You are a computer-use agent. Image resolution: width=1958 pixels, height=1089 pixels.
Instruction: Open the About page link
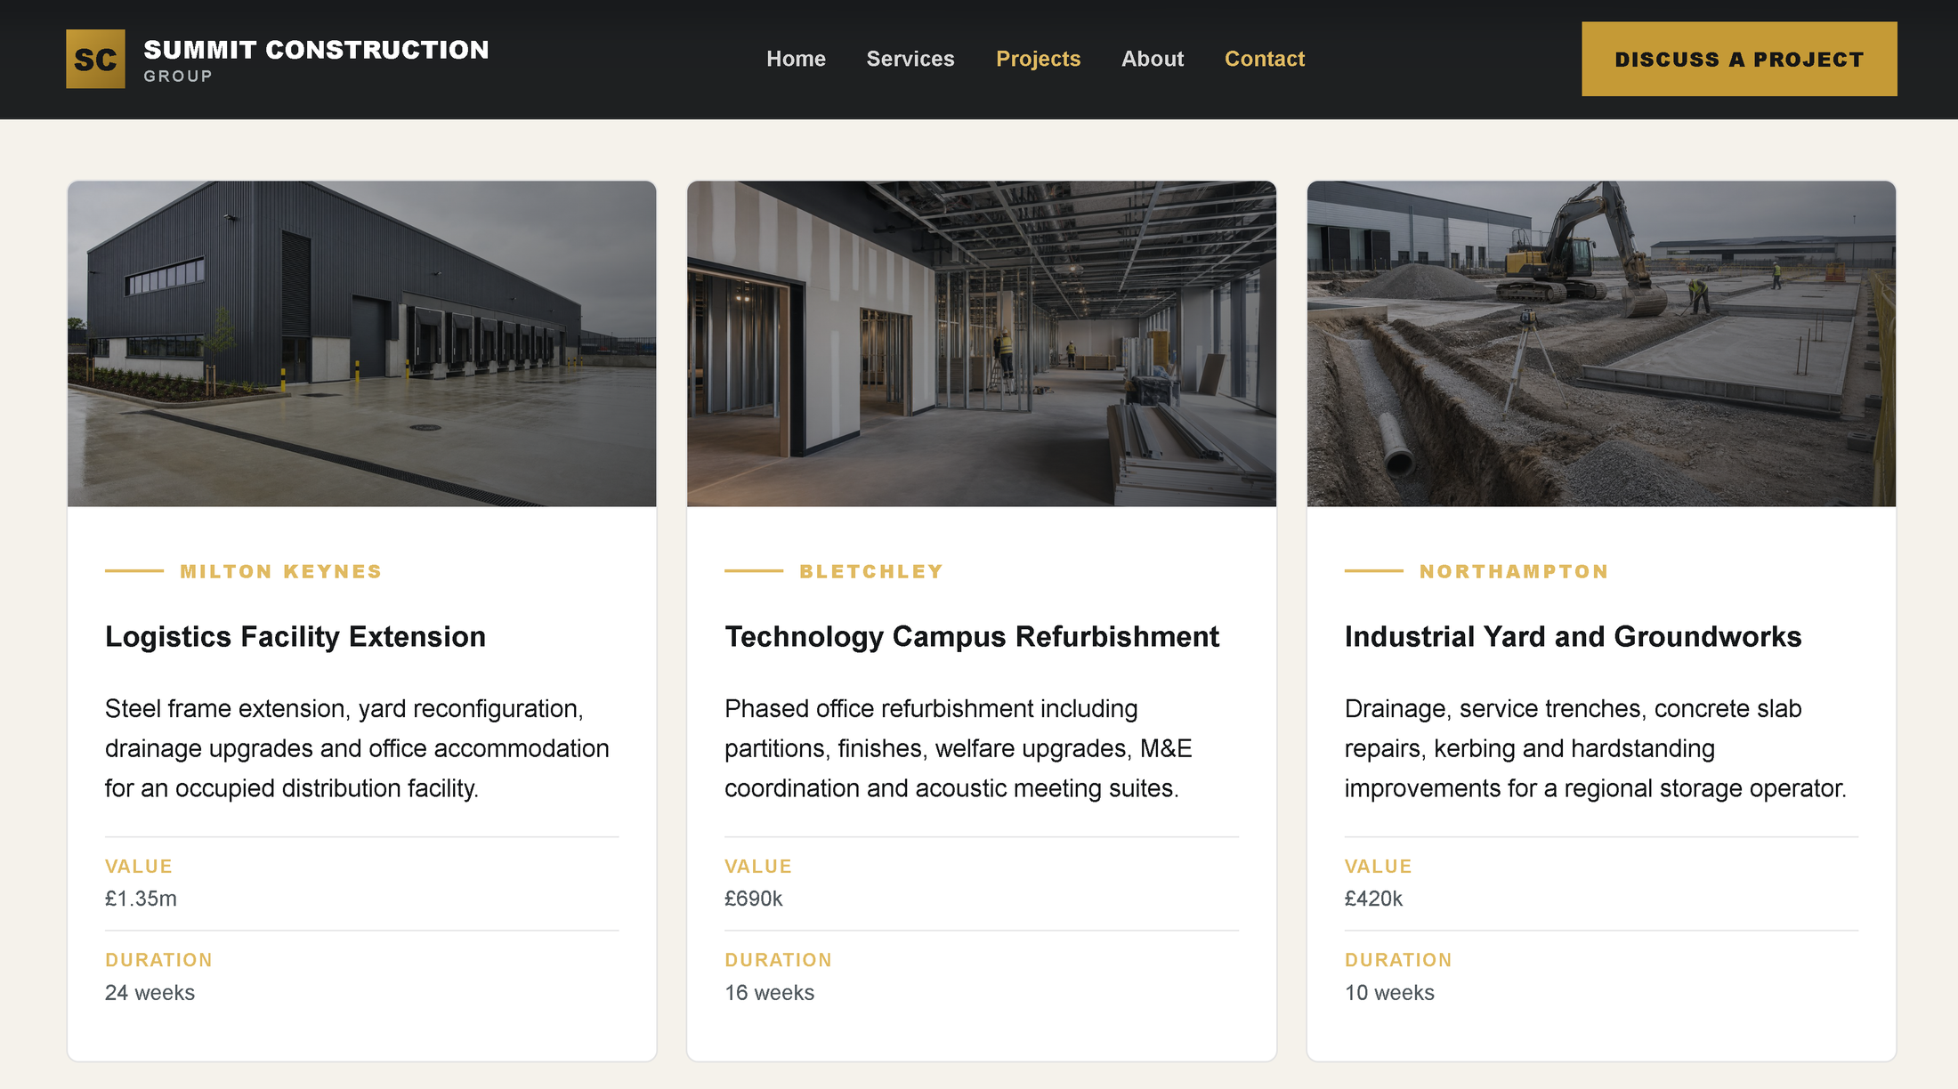click(x=1153, y=59)
